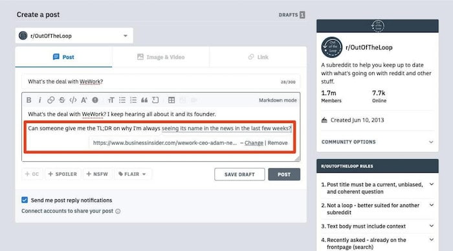453x251 pixels.
Task: Insert a block quote
Action: click(x=144, y=100)
